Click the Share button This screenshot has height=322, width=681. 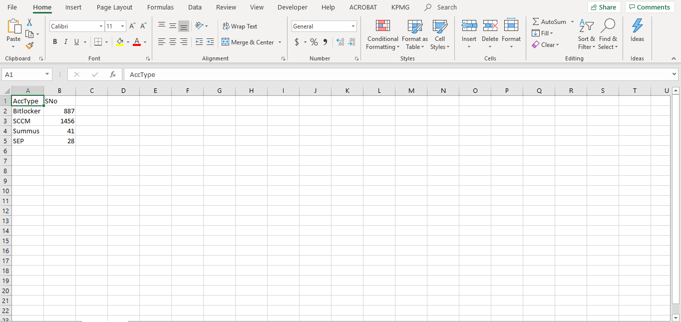tap(604, 7)
